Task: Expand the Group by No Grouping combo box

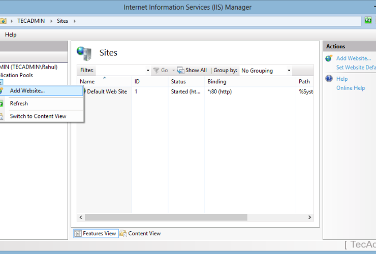Action: tap(289, 71)
